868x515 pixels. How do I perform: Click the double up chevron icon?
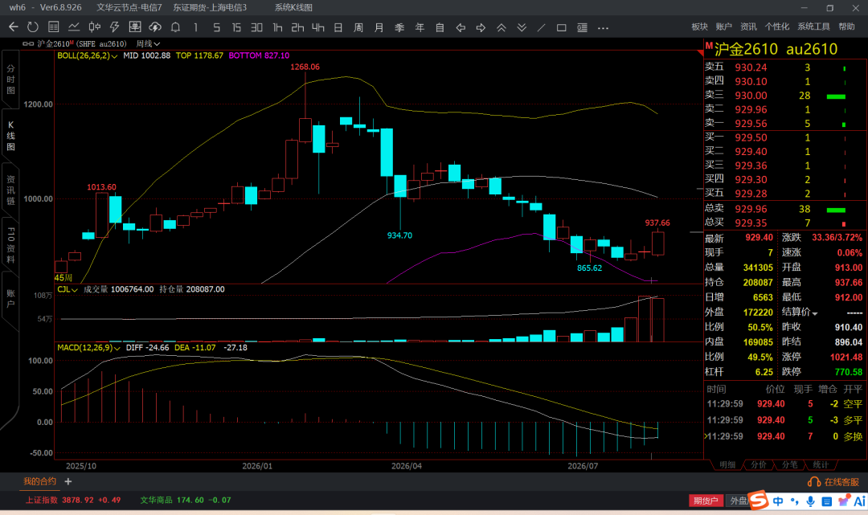pyautogui.click(x=502, y=27)
